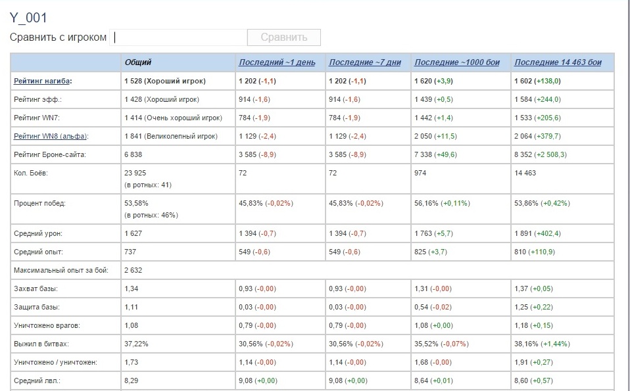Open 'Последний ~1 день' column link
Viewport: 630px width, 391px height.
(x=277, y=62)
